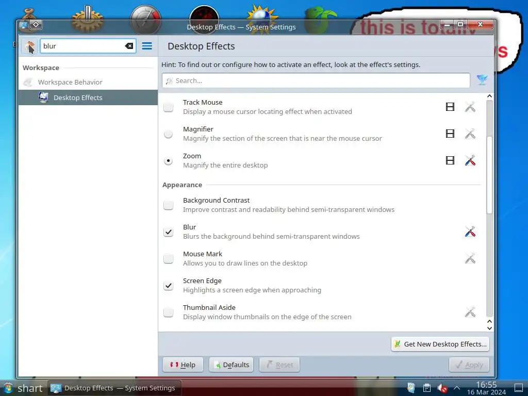
Task: Expand the hidden system tray icons
Action: coord(457,388)
